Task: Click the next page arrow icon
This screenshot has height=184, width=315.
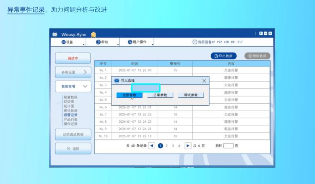Action: pos(188,146)
